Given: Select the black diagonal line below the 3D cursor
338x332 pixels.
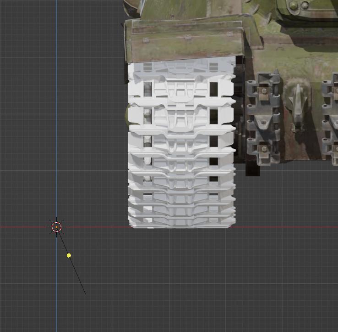Looking at the screenshot, I should tap(72, 262).
